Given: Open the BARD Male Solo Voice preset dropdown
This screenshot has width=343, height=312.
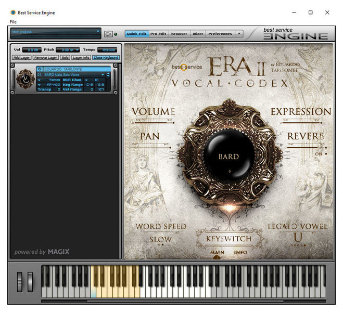Looking at the screenshot, I should pyautogui.click(x=103, y=75).
